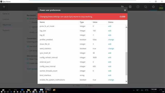This screenshot has width=165, height=93.
Task: Open the Mail envelope icon on taskbar
Action: tap(42, 90)
